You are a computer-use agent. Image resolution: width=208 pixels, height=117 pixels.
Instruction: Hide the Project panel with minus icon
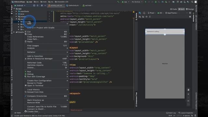coord(45,6)
